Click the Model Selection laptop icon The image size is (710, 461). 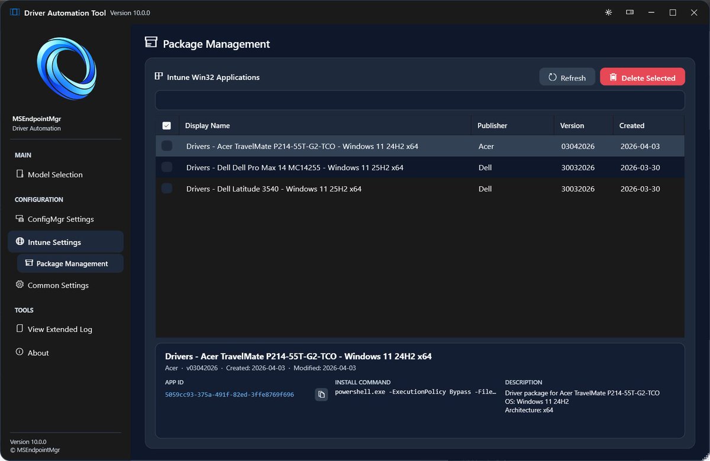(20, 174)
